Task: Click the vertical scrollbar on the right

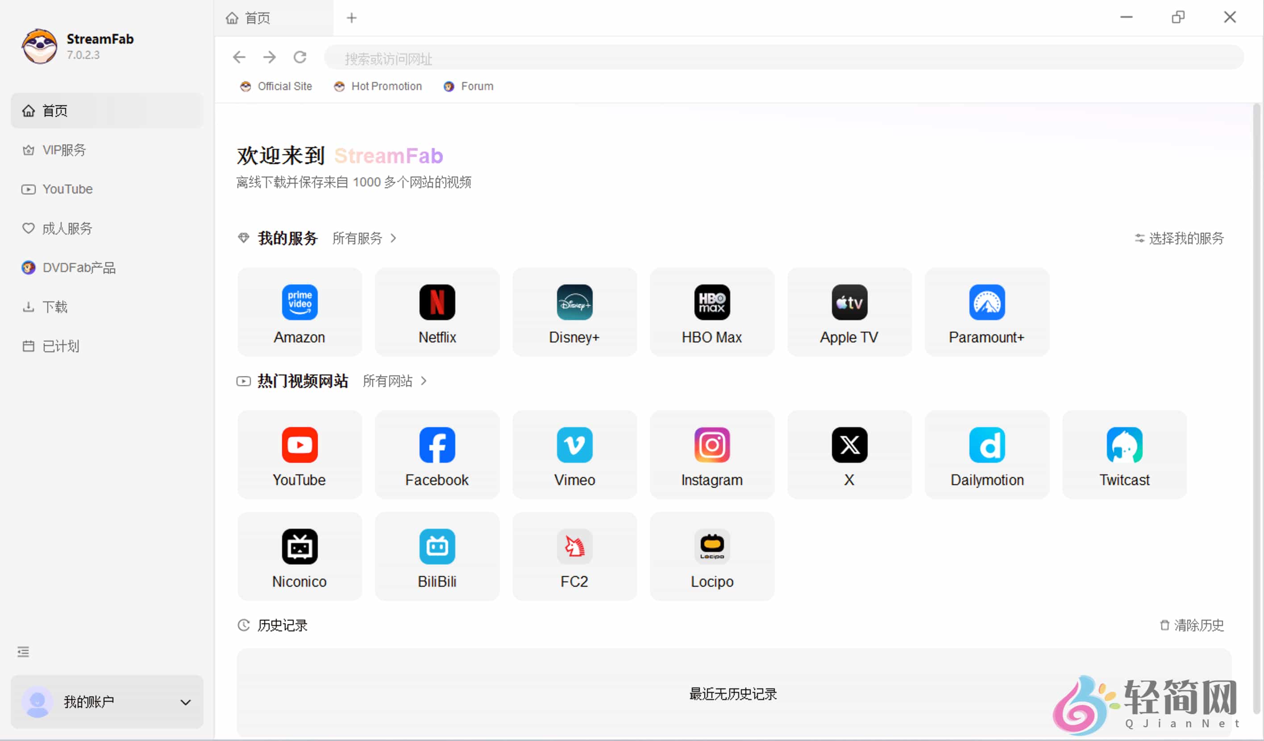Action: click(x=1256, y=408)
